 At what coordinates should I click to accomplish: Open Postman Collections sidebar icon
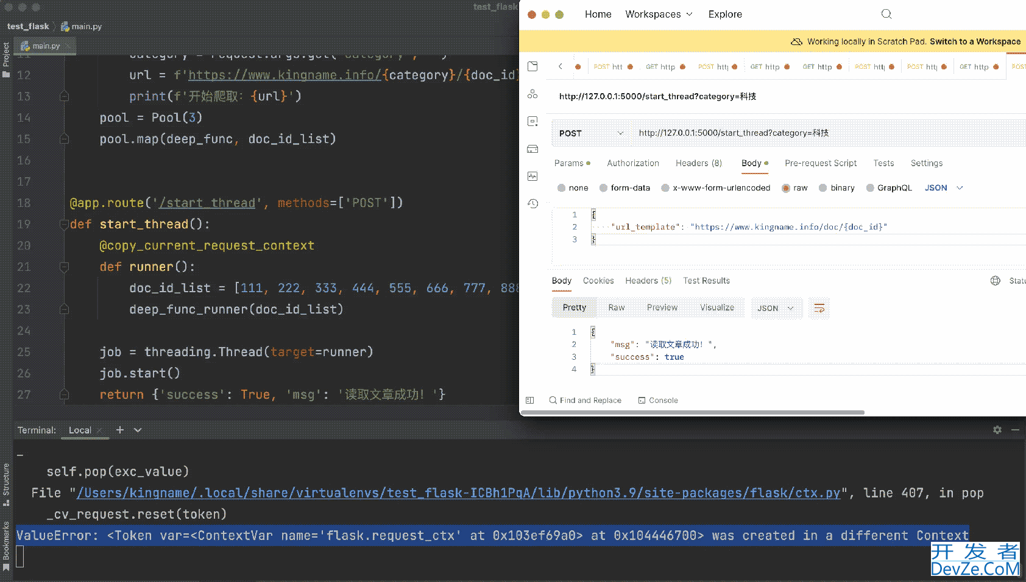[532, 66]
